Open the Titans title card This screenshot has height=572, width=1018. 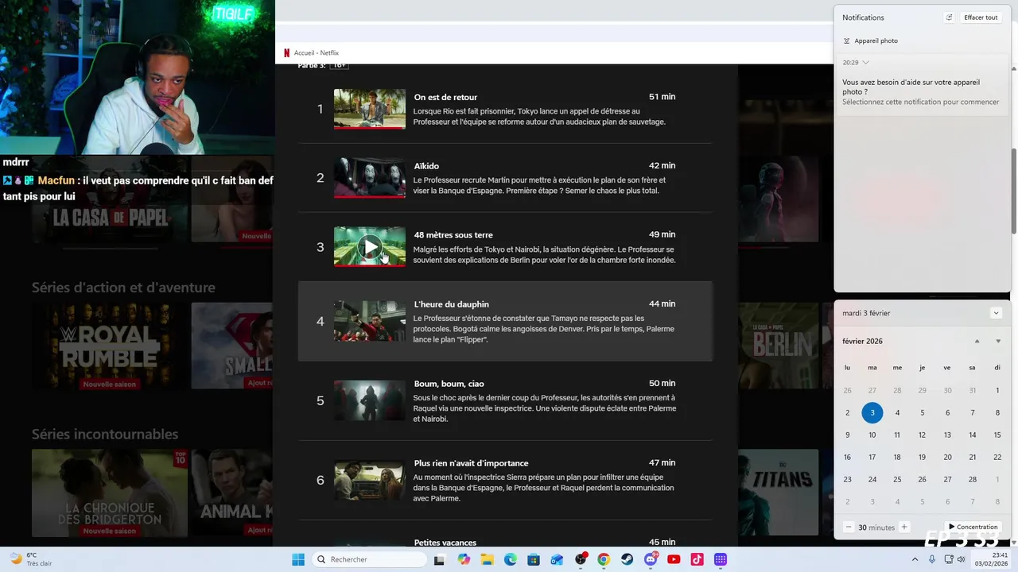(x=779, y=493)
